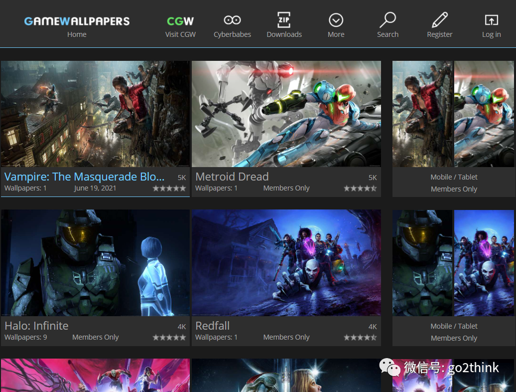Screen dimensions: 516x392
Task: Click the ZIP Downloads icon
Action: (284, 20)
